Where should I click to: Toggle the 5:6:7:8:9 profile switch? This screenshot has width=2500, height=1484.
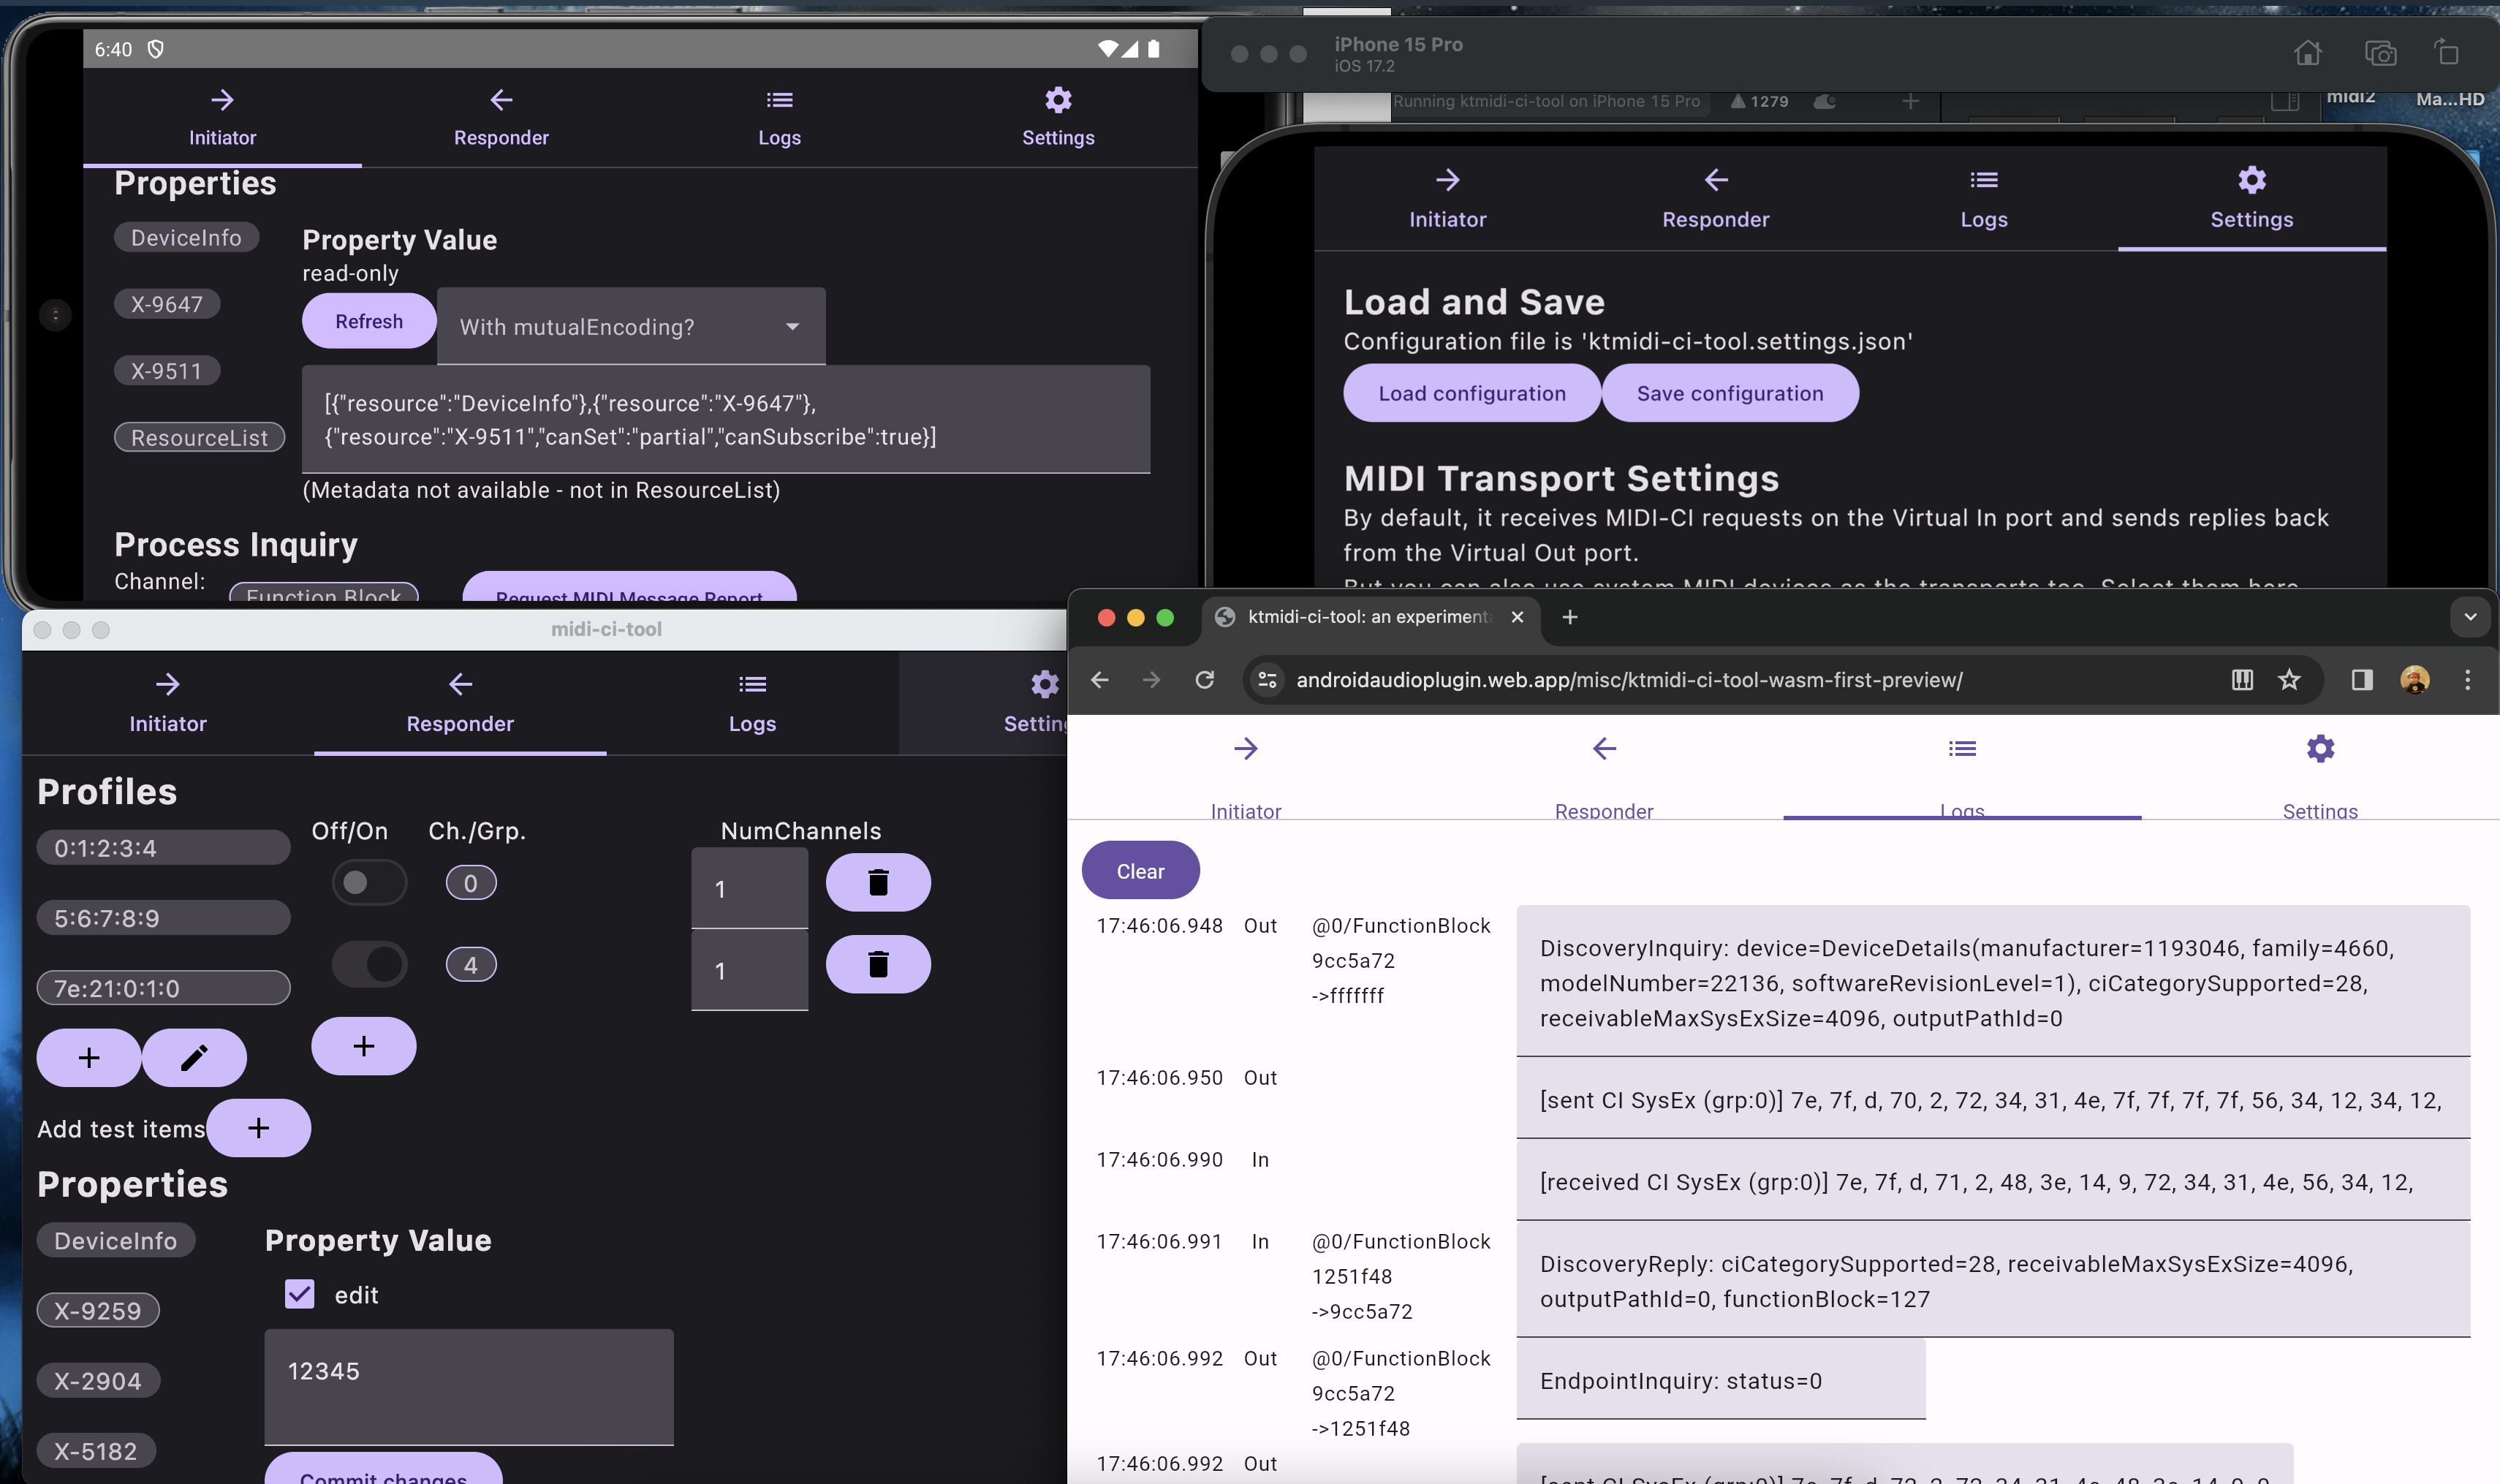tap(369, 964)
